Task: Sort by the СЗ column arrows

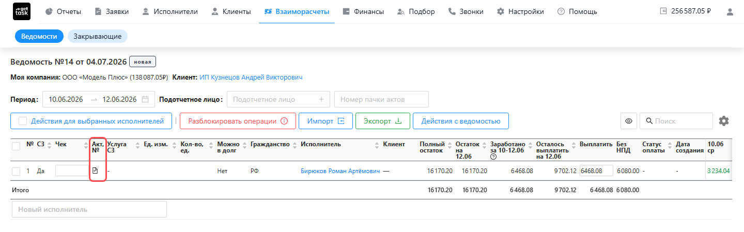Action: click(x=50, y=145)
